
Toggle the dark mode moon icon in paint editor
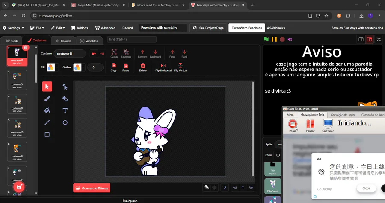coord(225,188)
